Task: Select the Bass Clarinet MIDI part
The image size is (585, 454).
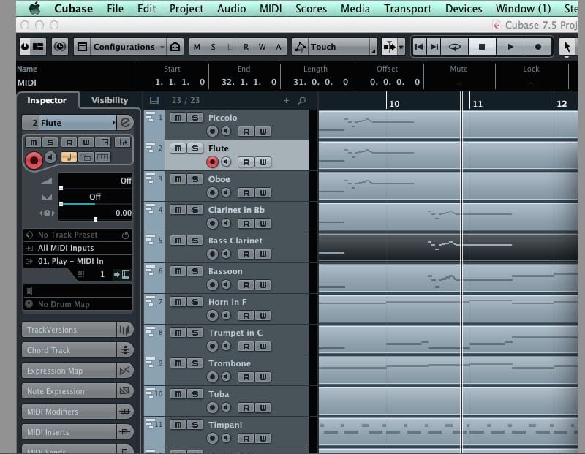Action: (x=448, y=247)
